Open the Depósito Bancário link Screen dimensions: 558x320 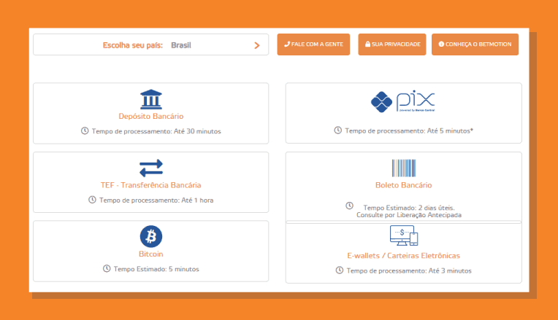pyautogui.click(x=151, y=116)
